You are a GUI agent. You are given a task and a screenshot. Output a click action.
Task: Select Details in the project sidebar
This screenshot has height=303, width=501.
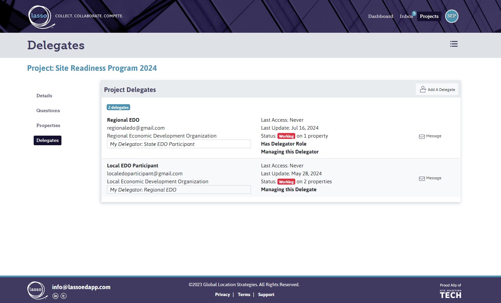[44, 96]
